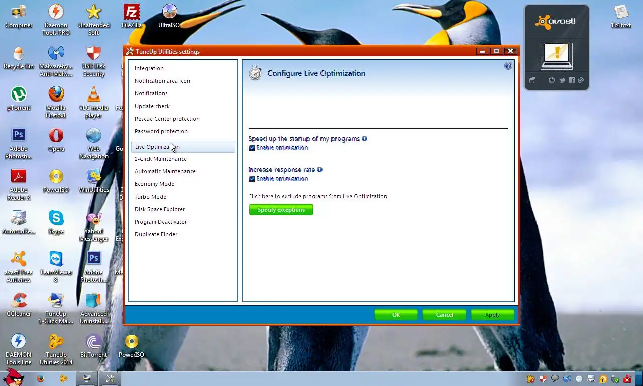Open Update check settings

[152, 106]
